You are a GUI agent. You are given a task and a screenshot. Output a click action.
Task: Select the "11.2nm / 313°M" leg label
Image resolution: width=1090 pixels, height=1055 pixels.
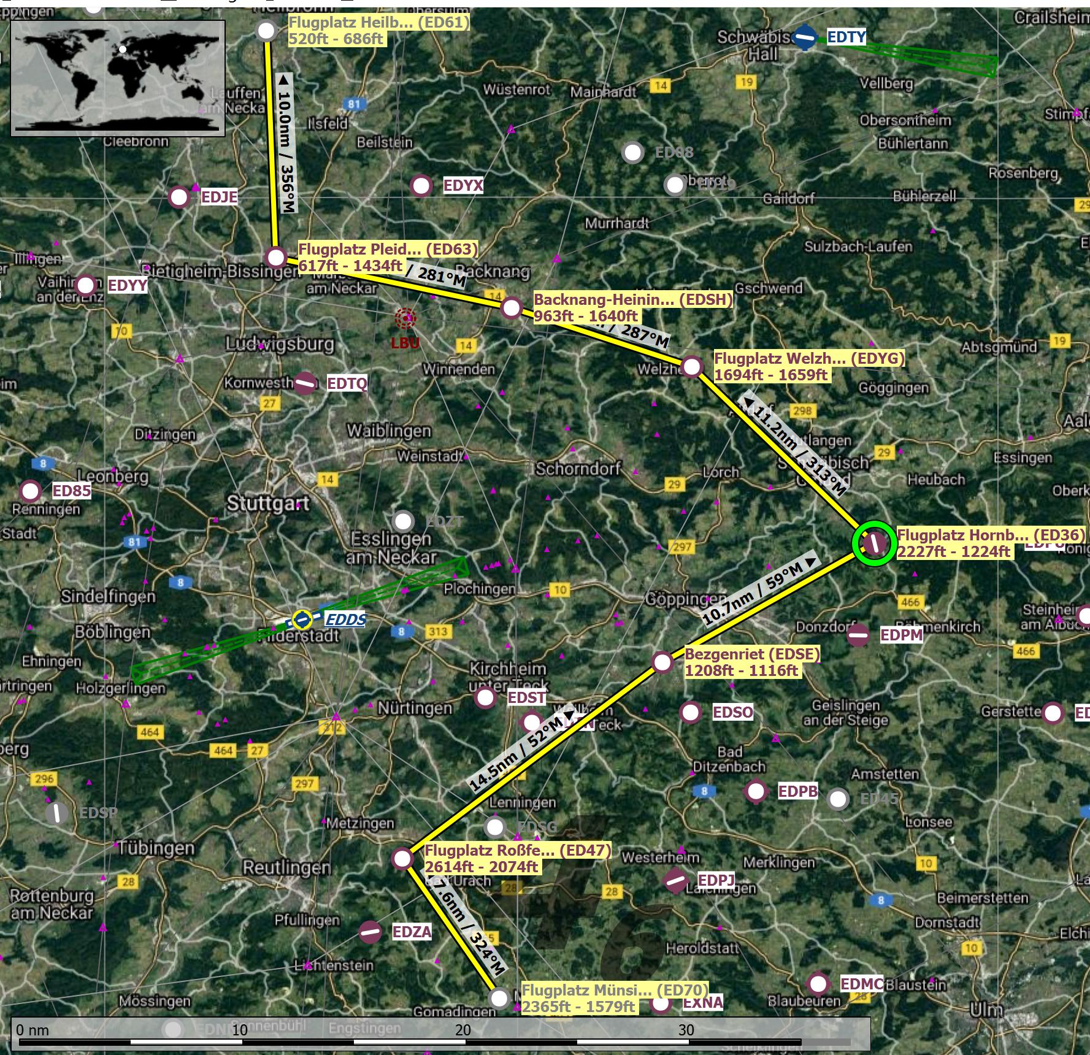pos(795,445)
